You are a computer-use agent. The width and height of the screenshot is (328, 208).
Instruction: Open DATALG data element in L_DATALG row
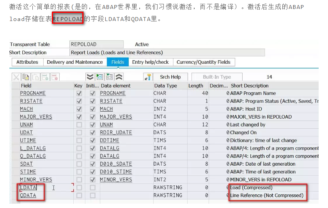110,149
